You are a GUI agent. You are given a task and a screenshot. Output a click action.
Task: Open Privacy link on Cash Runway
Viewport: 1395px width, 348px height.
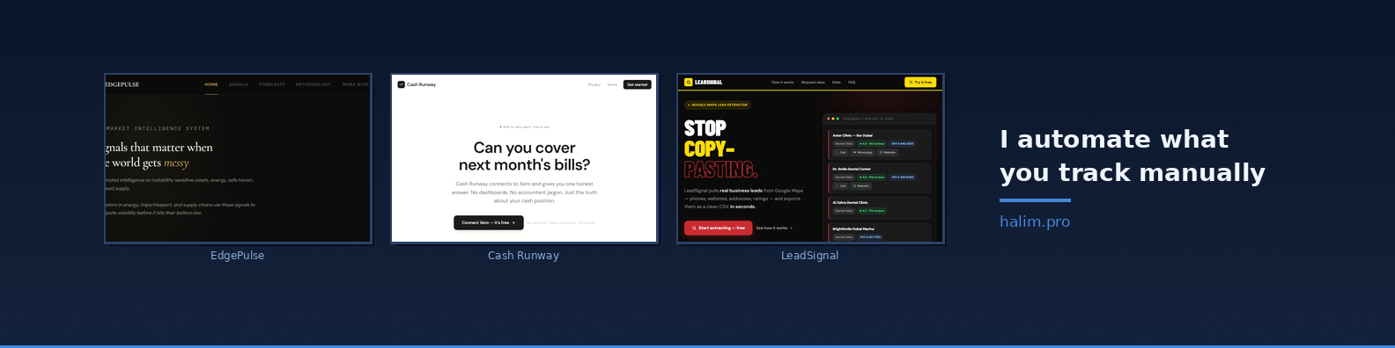pos(594,84)
